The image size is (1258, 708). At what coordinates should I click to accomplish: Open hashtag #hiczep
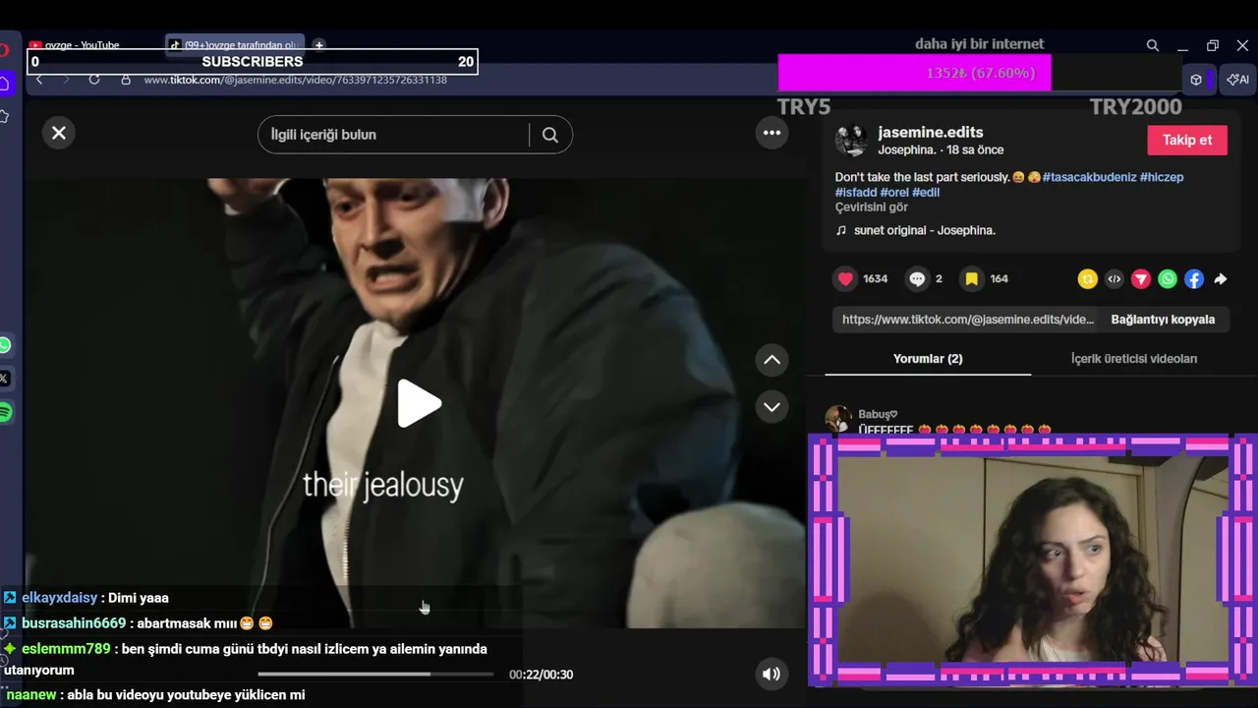(1162, 177)
